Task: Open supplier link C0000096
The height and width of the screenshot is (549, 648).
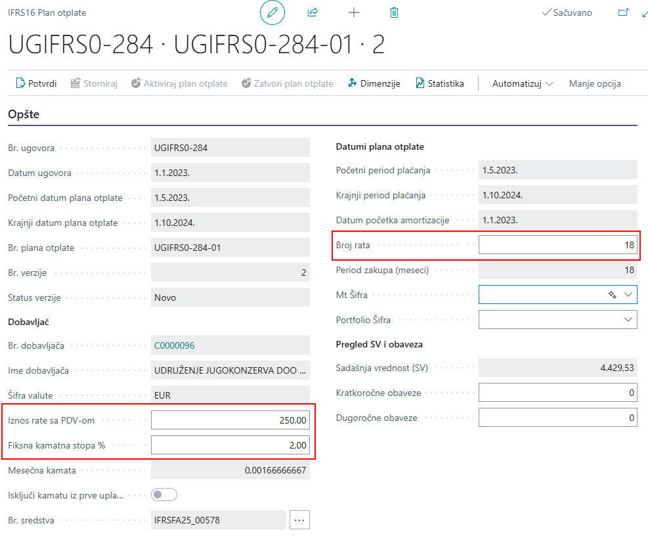Action: click(x=175, y=345)
